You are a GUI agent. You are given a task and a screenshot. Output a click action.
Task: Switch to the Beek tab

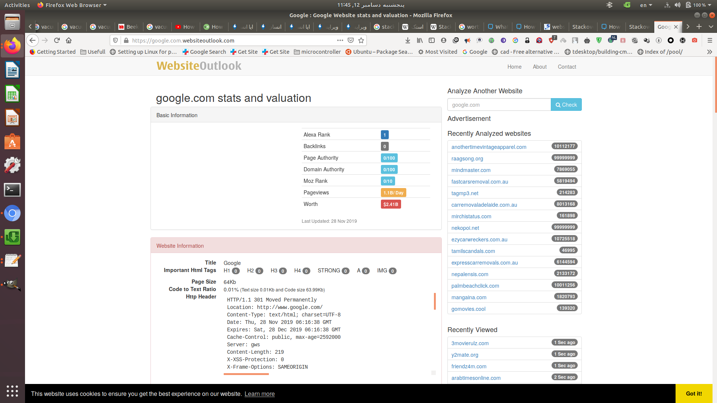129,27
